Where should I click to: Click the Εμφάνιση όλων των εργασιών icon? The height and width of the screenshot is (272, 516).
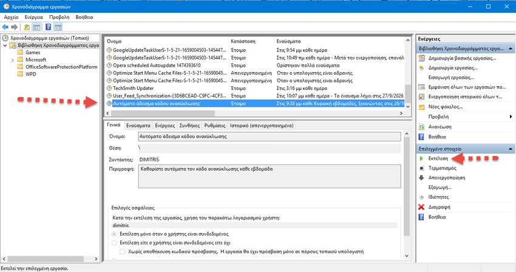coord(421,87)
